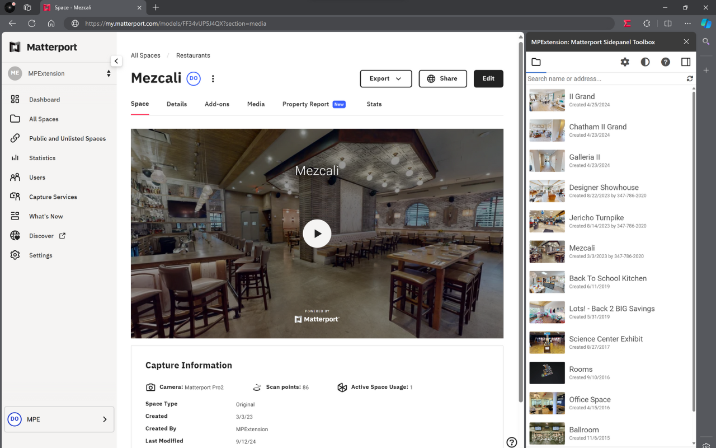This screenshot has height=448, width=716.
Task: Switch to the Property Report tab
Action: click(305, 104)
